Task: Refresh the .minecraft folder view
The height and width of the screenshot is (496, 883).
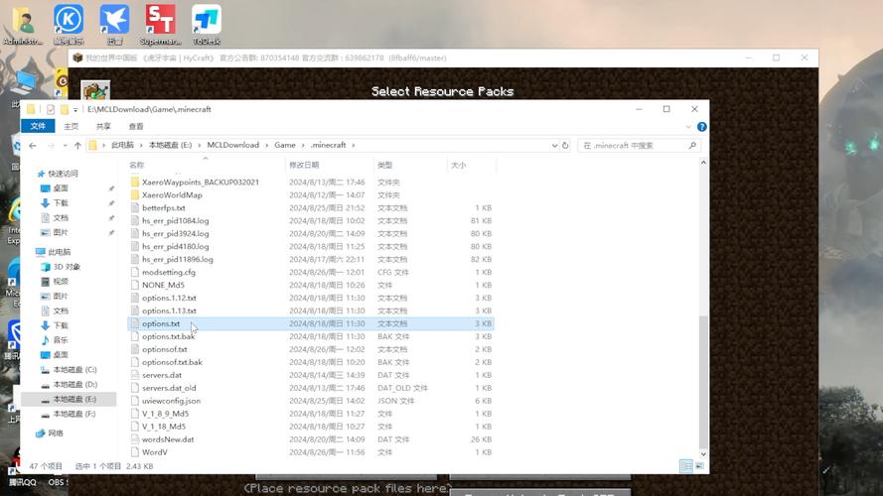Action: pos(565,145)
